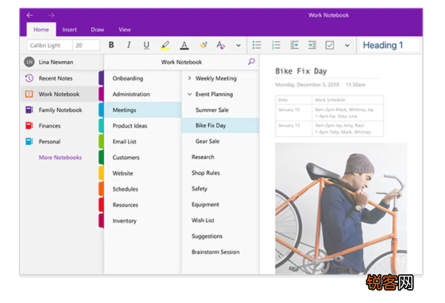445x303 pixels.
Task: Switch to the Home tab
Action: click(x=41, y=29)
